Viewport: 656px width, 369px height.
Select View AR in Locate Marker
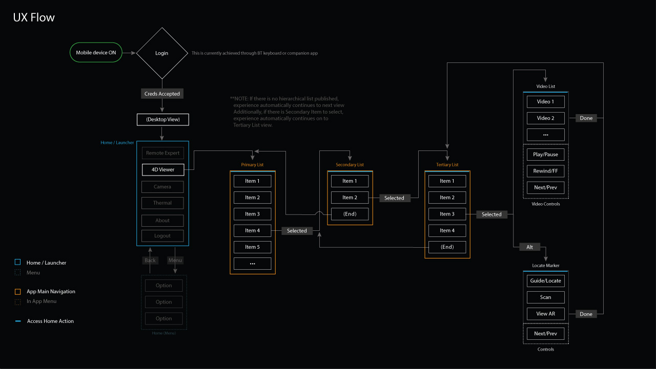coord(546,314)
